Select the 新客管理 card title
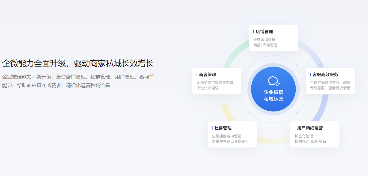This screenshot has width=368, height=176. [x=207, y=75]
